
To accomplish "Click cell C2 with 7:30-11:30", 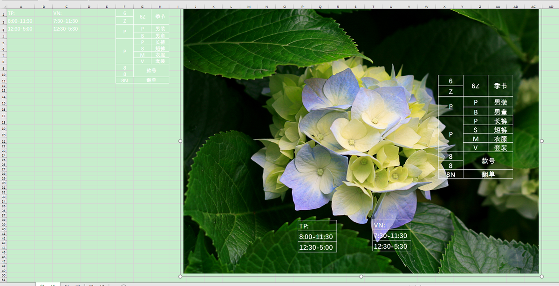I will 66,21.
